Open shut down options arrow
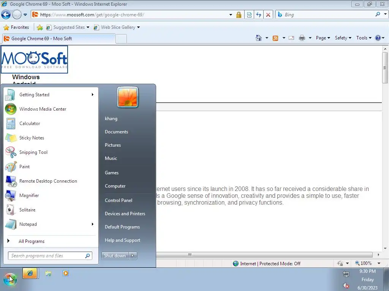 pos(133,256)
